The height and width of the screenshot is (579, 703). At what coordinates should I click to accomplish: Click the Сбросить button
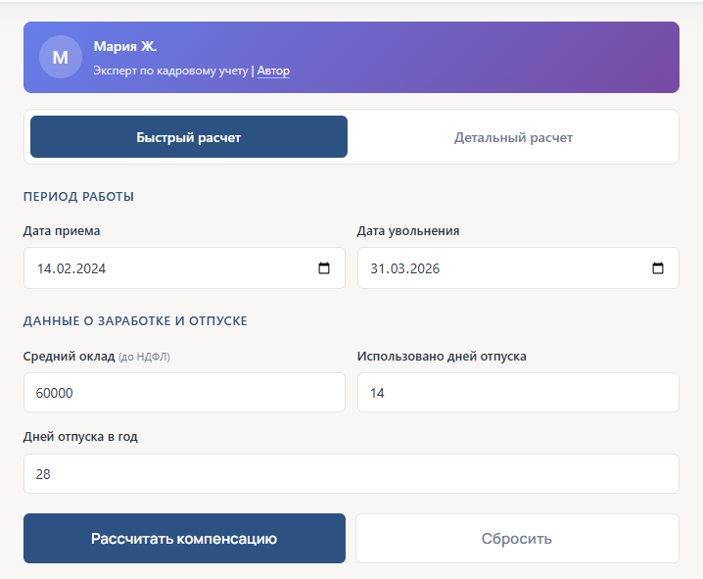click(517, 539)
